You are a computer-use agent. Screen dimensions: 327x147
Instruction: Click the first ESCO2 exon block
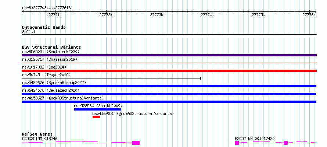[x=237, y=143]
